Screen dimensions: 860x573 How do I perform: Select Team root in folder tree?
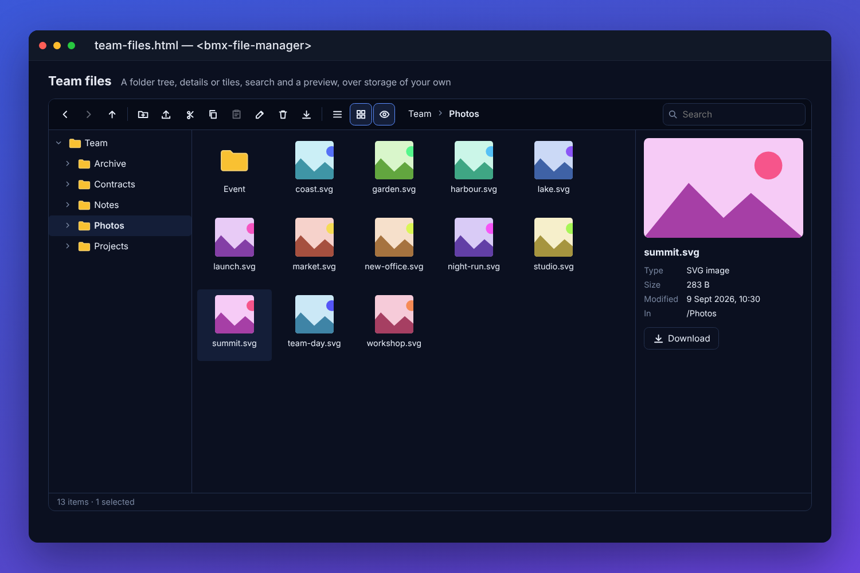pyautogui.click(x=120, y=143)
